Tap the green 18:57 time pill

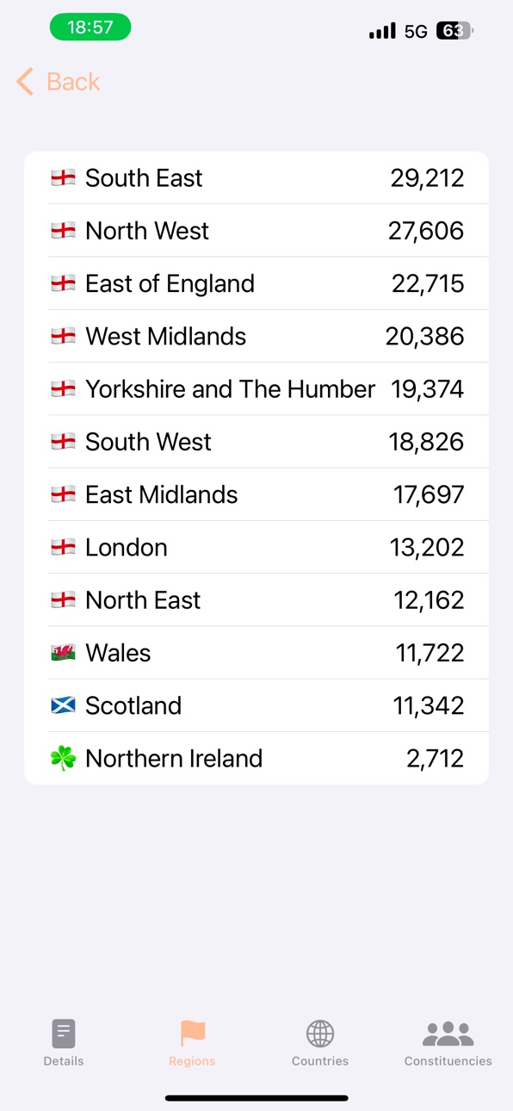tap(90, 27)
